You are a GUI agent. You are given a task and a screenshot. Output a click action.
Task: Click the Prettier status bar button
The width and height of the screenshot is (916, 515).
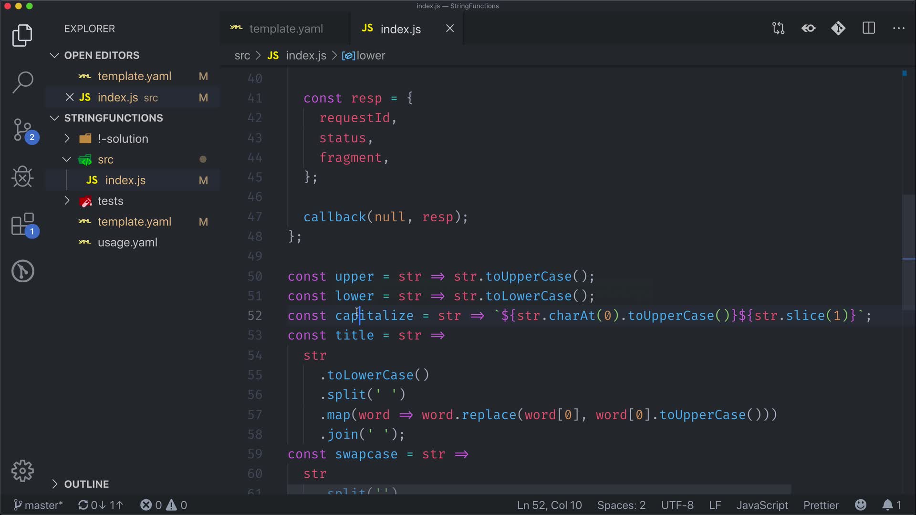821,505
